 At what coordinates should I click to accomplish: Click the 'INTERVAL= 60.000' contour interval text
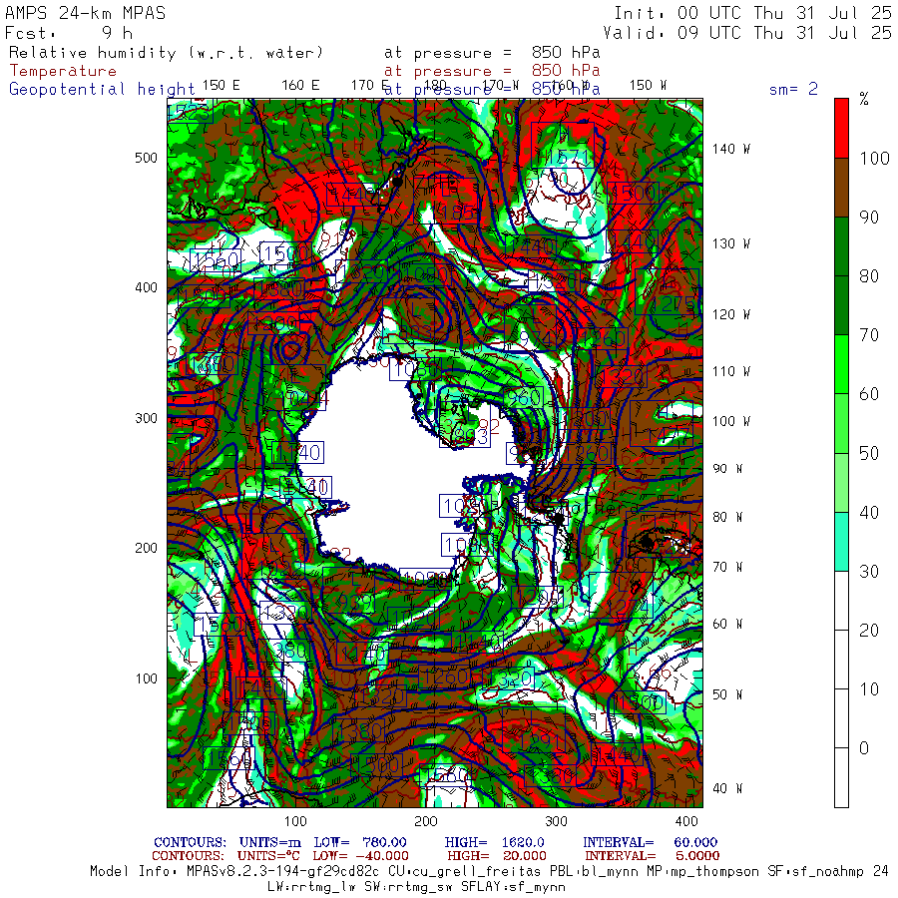click(x=650, y=842)
